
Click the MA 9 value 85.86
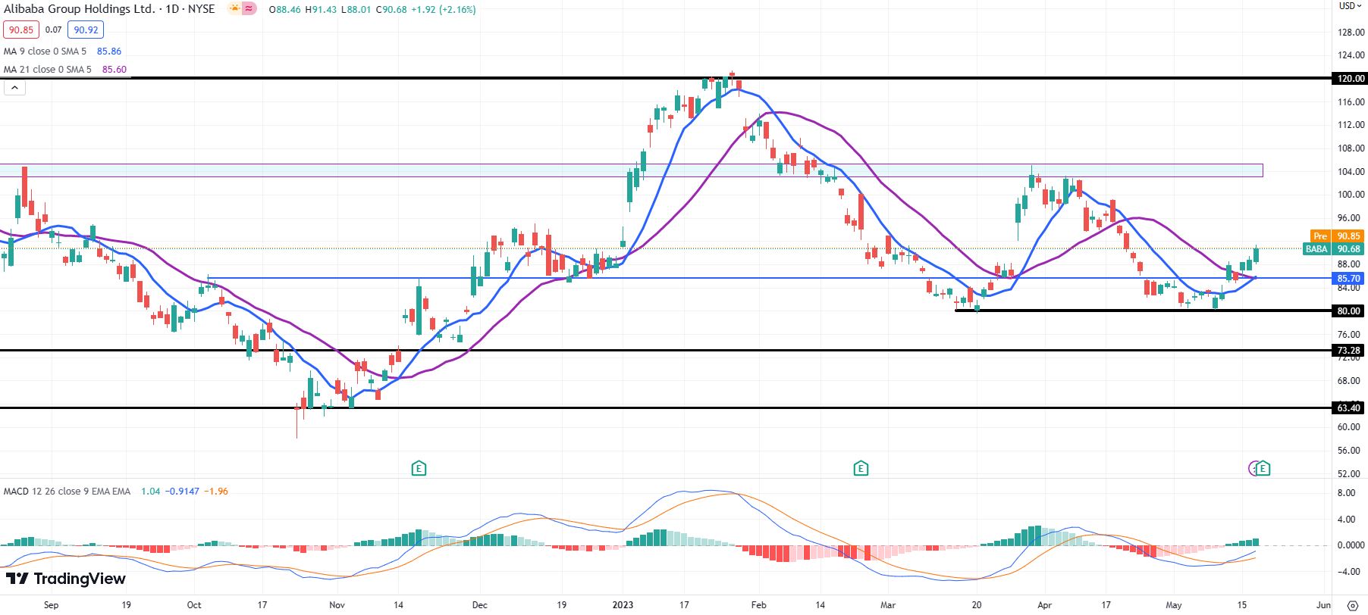pyautogui.click(x=109, y=52)
